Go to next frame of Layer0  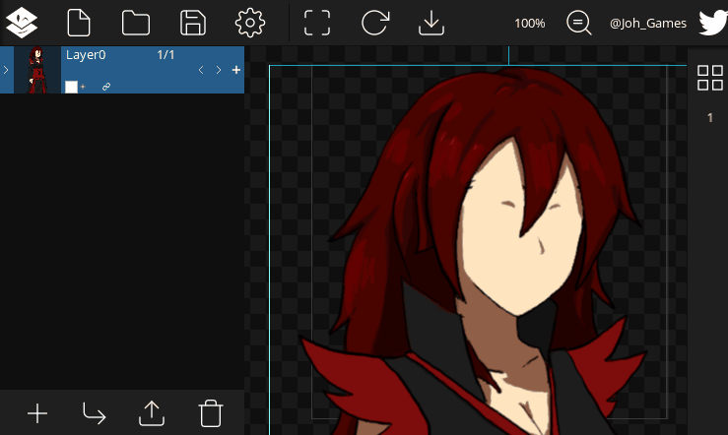coord(219,70)
